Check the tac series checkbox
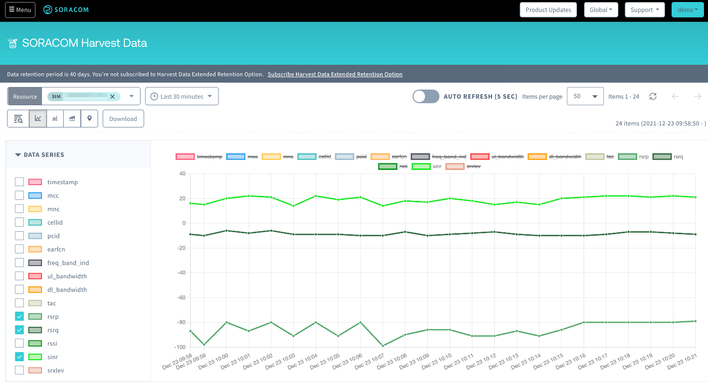Image resolution: width=708 pixels, height=386 pixels. click(19, 303)
